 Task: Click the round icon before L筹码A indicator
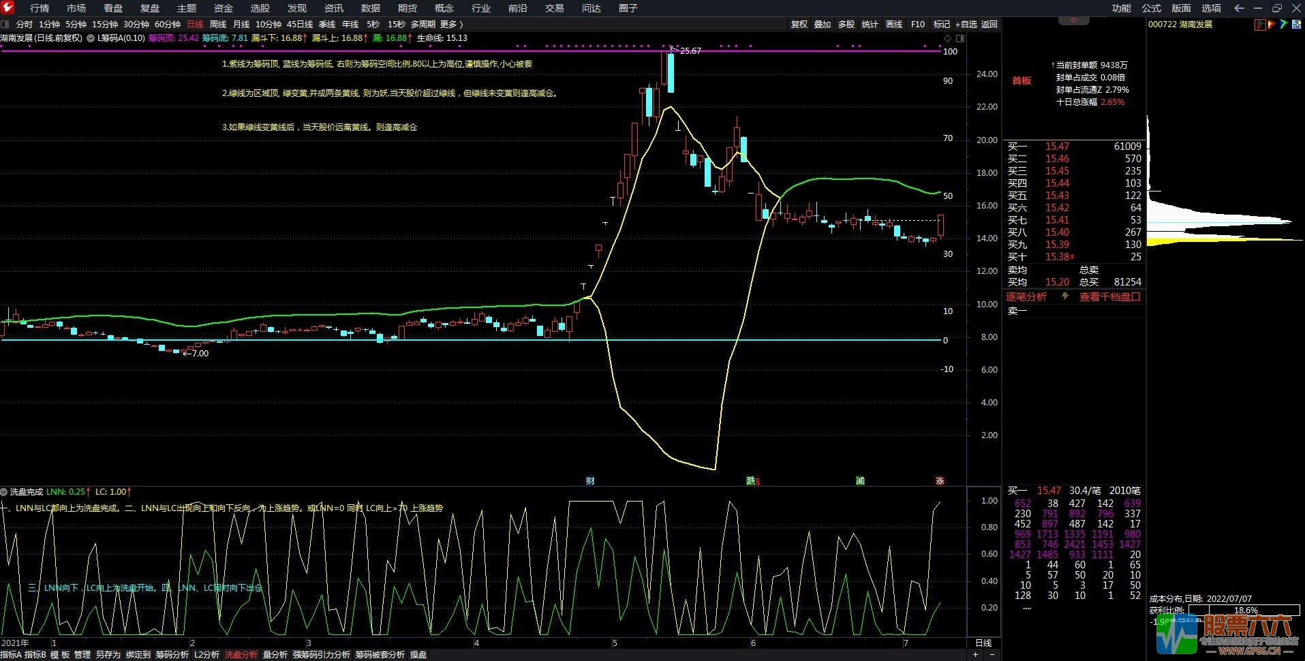coord(91,38)
